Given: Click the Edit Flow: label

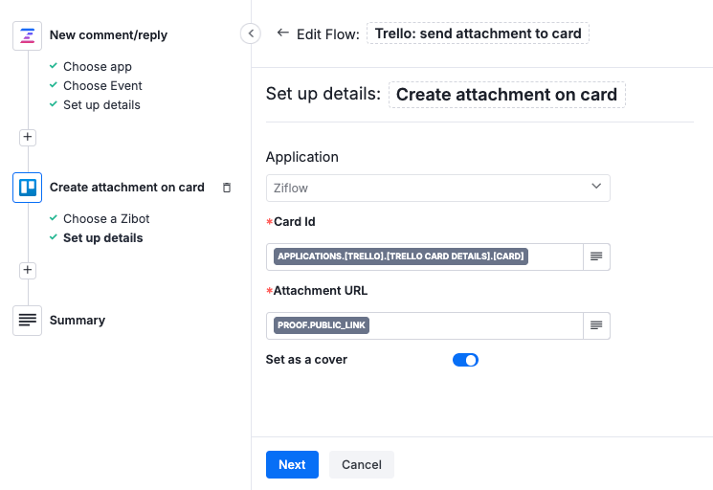Looking at the screenshot, I should 328,34.
